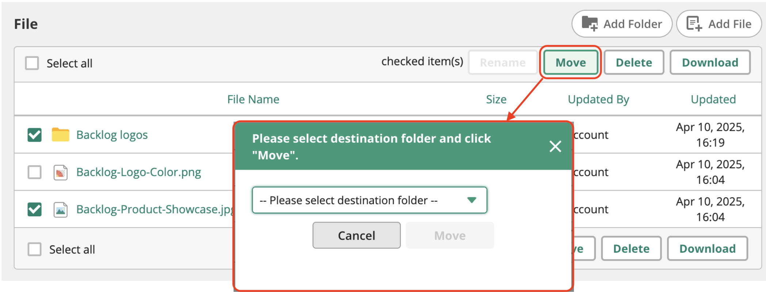Image resolution: width=766 pixels, height=292 pixels.
Task: Tick the top Select all checkbox
Action: click(x=32, y=63)
